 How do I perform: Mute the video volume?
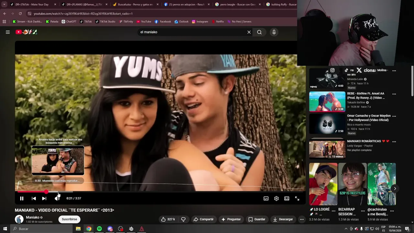click(57, 198)
